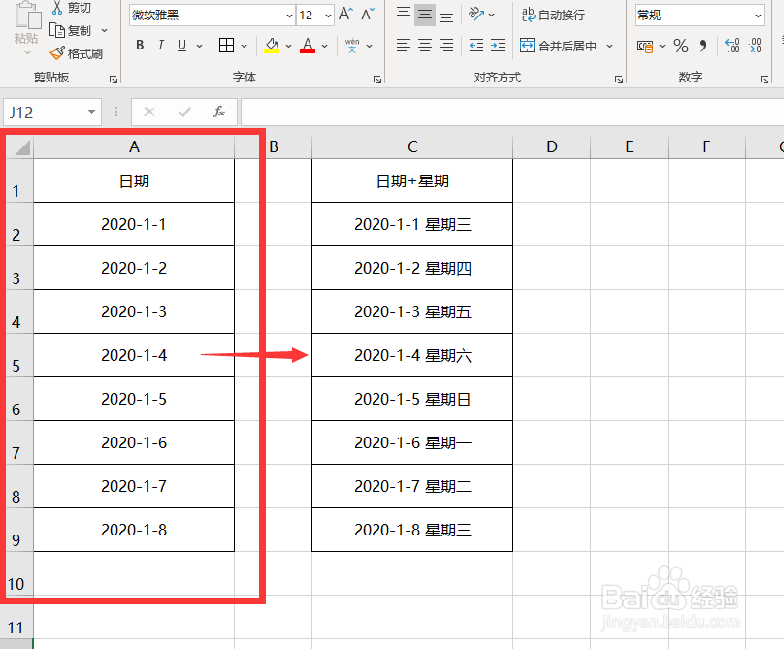Select row 11 header
The image size is (784, 649).
click(x=16, y=617)
